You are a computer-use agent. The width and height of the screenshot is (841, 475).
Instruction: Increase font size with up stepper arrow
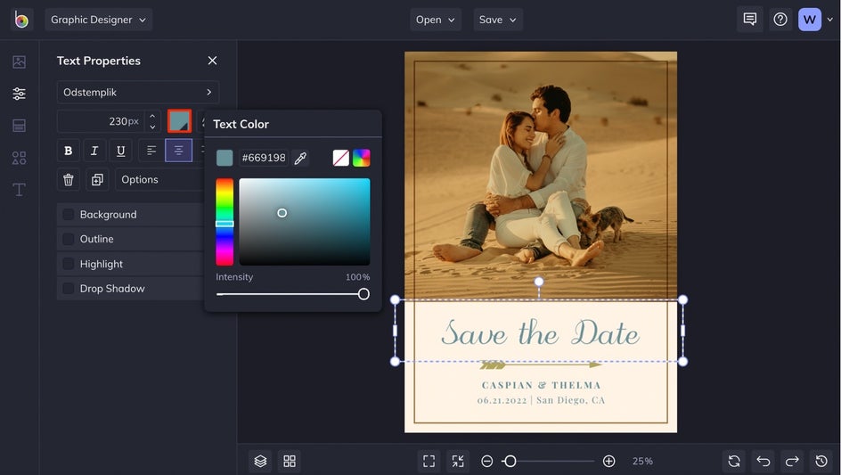153,116
